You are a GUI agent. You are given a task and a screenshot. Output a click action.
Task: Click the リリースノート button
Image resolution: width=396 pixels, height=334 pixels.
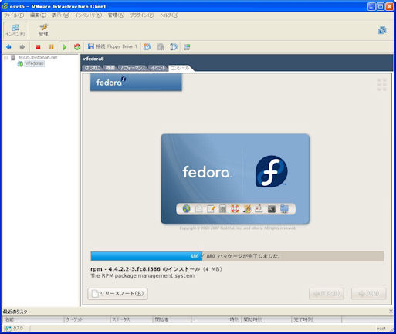[117, 294]
